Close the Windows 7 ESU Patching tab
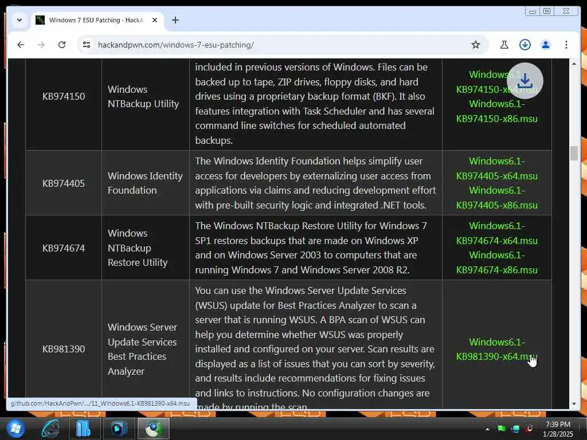Viewport: 587px width, 440px height. pyautogui.click(x=155, y=20)
